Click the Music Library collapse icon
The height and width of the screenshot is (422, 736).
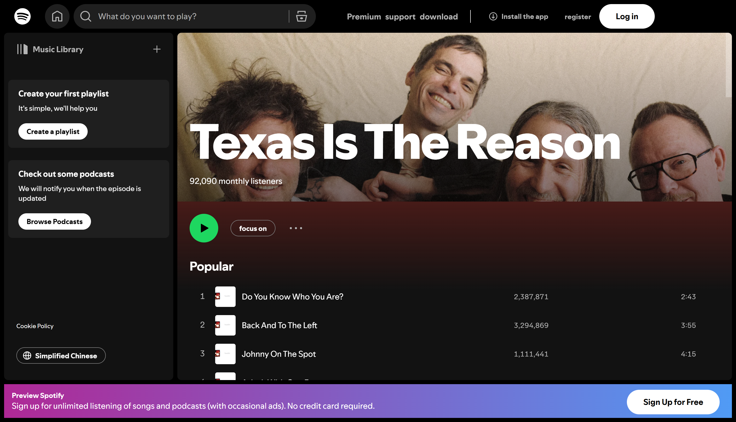(x=22, y=49)
